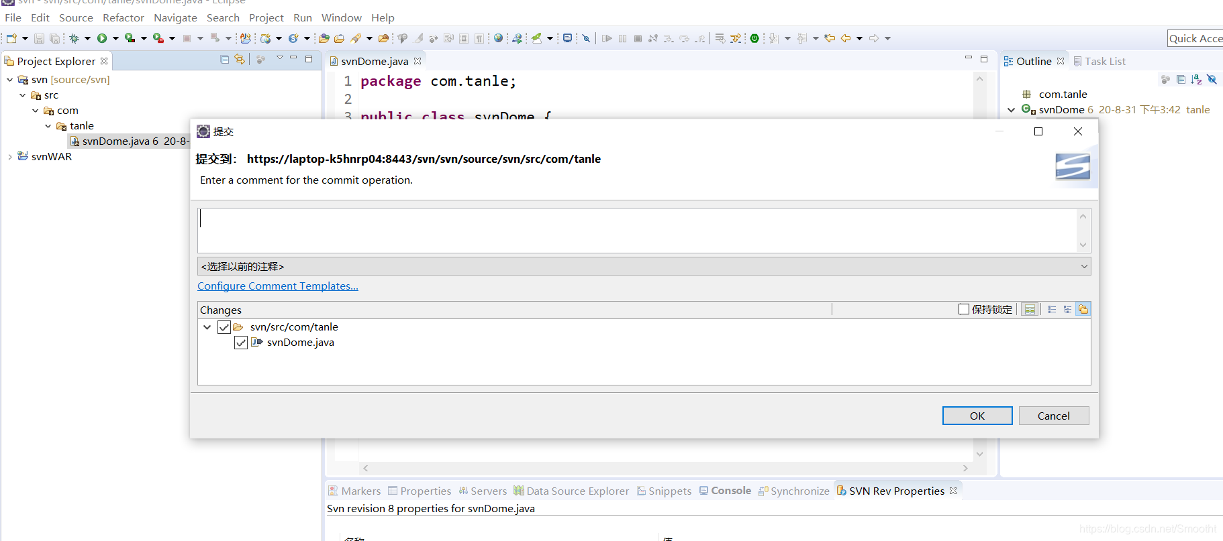Click the green rocket launch icon
The width and height of the screenshot is (1223, 541).
point(537,38)
